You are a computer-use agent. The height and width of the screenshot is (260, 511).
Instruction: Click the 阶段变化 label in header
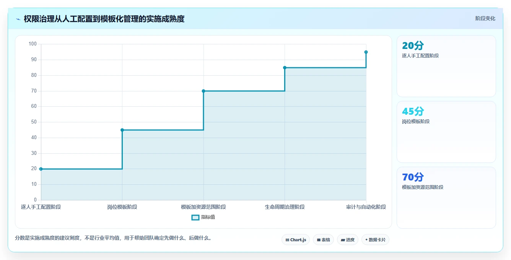point(485,18)
